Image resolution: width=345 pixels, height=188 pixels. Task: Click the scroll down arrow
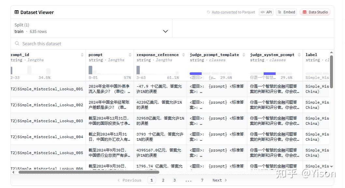pyautogui.click(x=331, y=166)
